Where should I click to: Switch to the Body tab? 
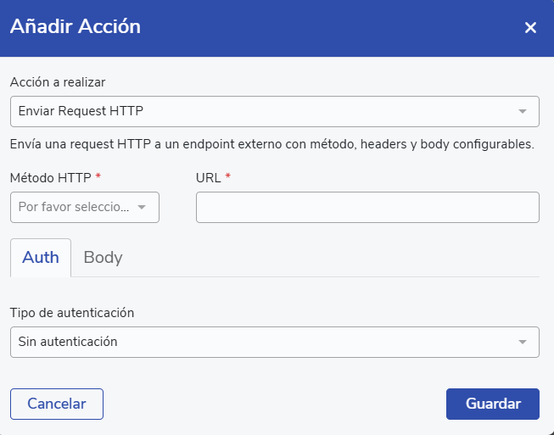pos(103,258)
